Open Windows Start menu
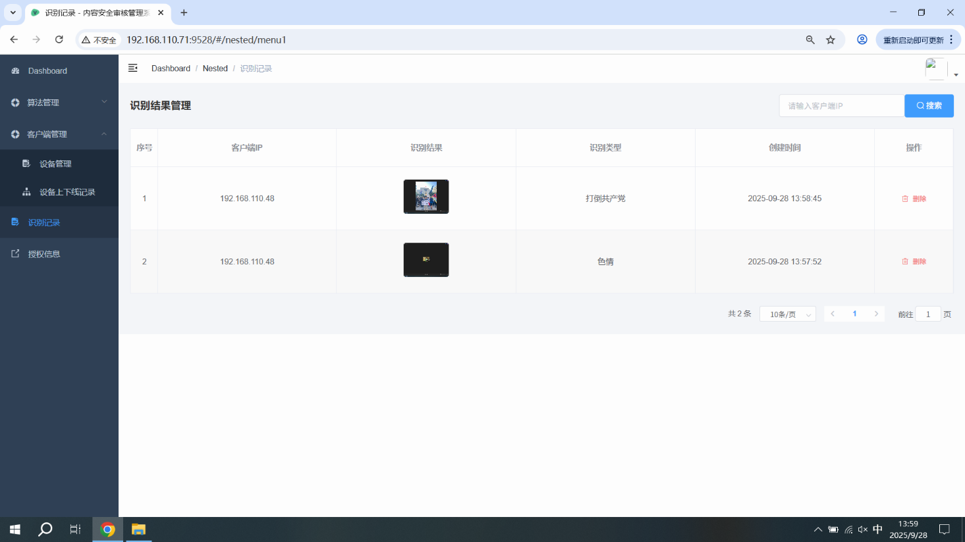The height and width of the screenshot is (542, 965). [x=15, y=530]
